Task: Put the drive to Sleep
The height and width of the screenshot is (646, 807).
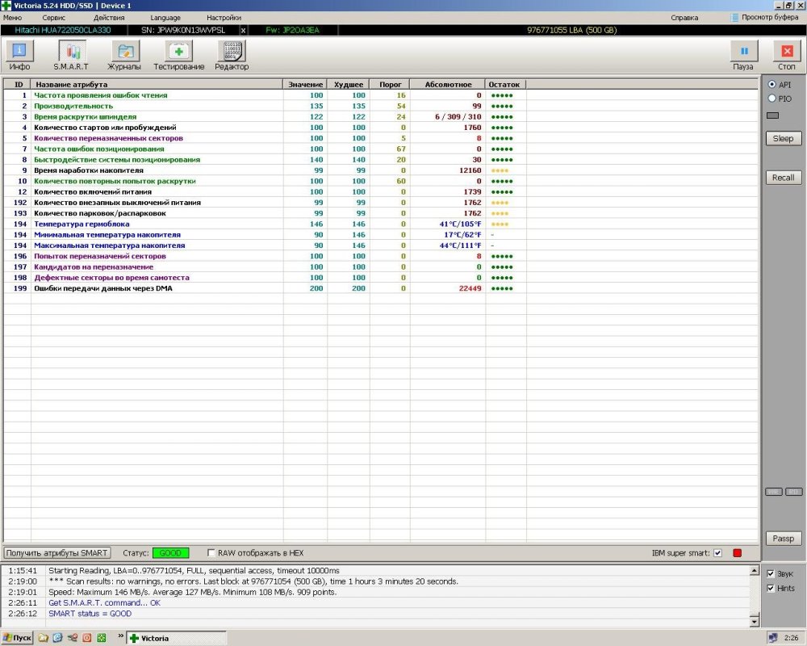Action: pos(782,138)
